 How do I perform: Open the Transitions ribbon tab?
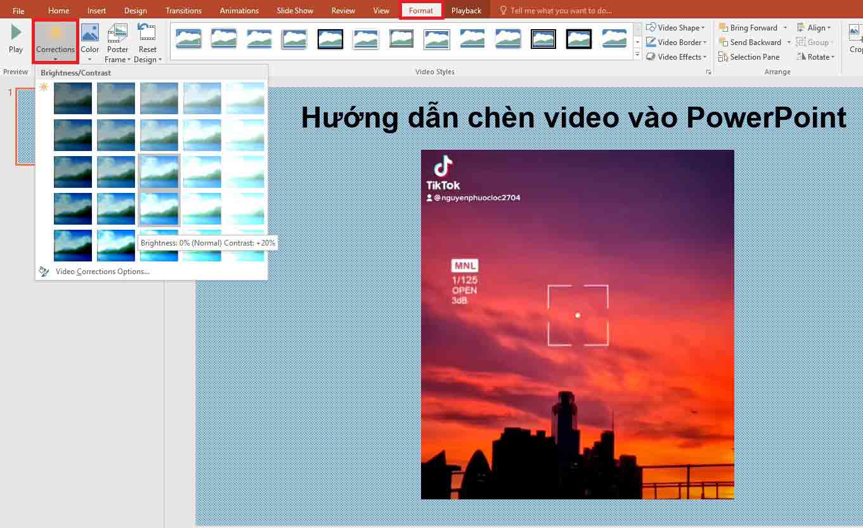click(183, 10)
